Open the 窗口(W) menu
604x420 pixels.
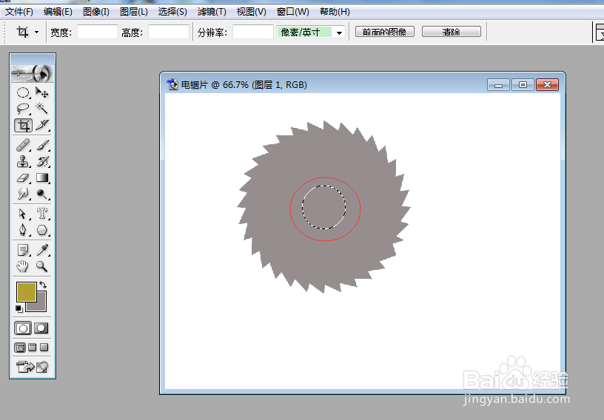[293, 12]
